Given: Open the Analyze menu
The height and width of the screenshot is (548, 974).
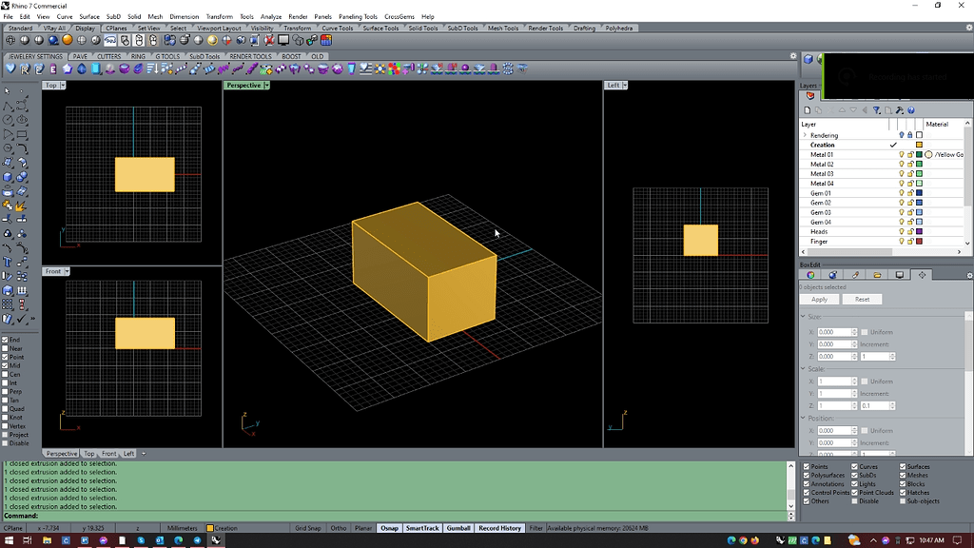Looking at the screenshot, I should click(x=270, y=16).
